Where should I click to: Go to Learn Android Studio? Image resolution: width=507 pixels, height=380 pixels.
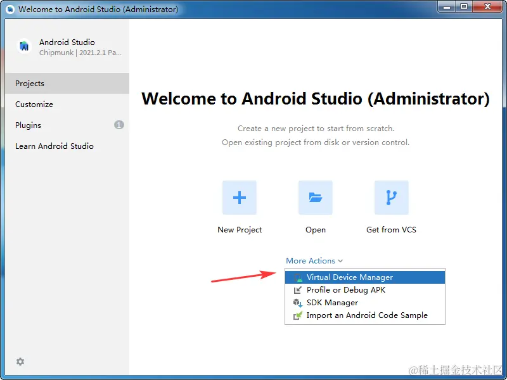(x=67, y=146)
